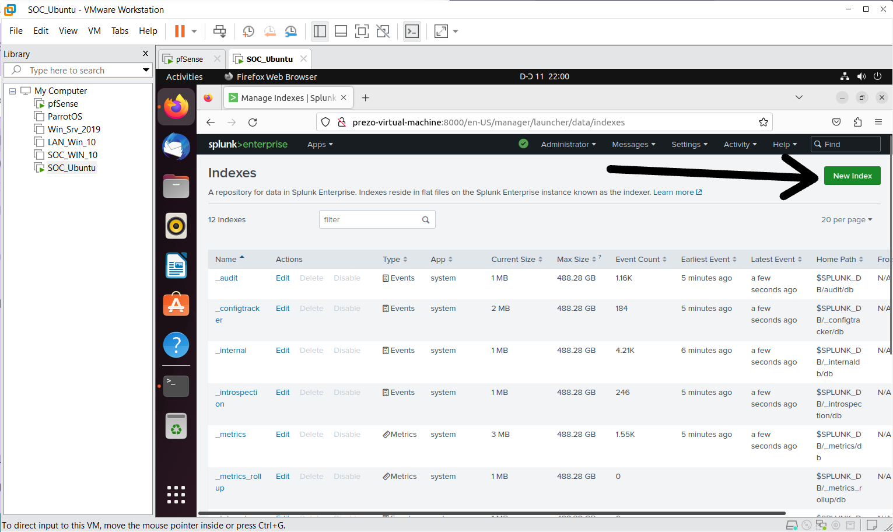The image size is (893, 532).
Task: Click the VMware pause VM icon
Action: click(x=180, y=31)
